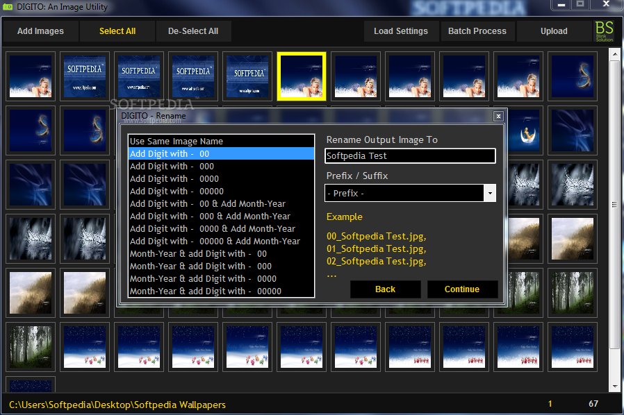Open Load Settings
Viewport: 624px width, 415px height.
pyautogui.click(x=401, y=31)
